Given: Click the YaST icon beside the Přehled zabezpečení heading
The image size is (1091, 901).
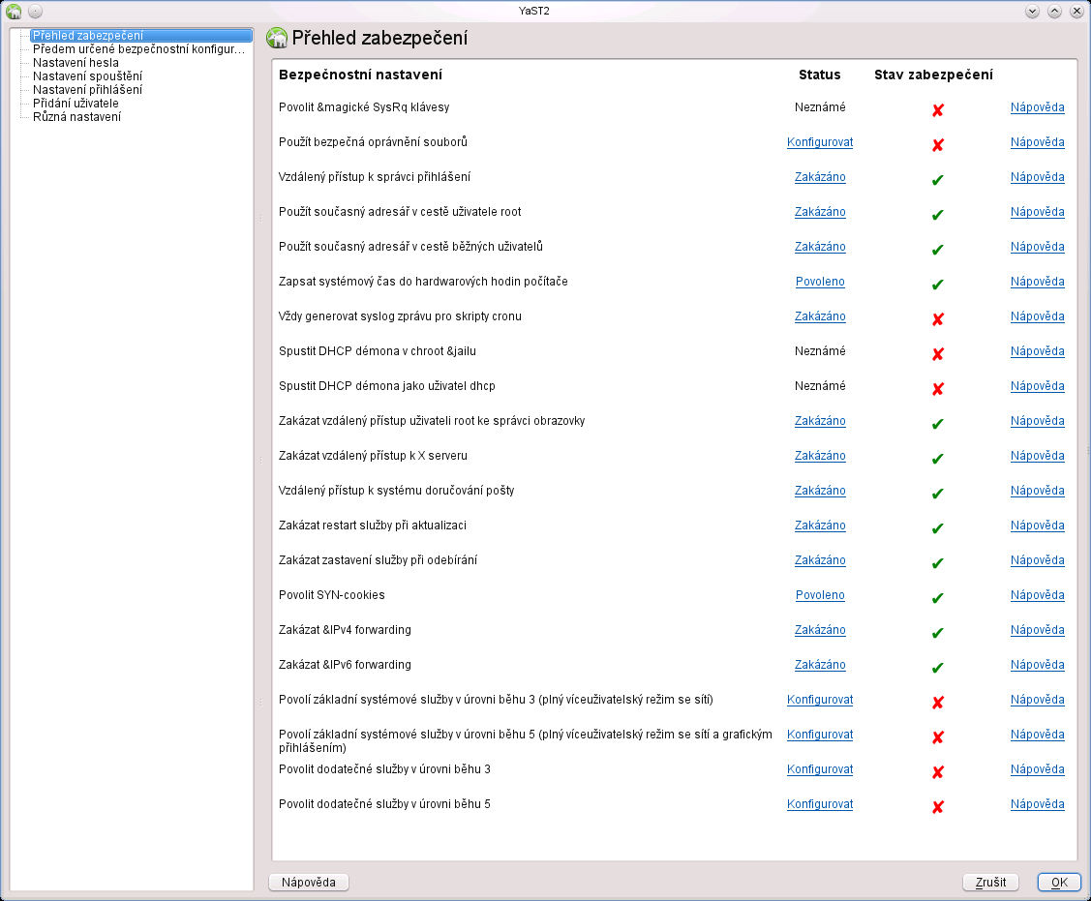Looking at the screenshot, I should (x=277, y=39).
